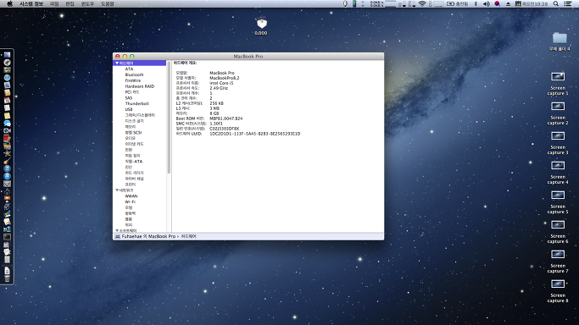The height and width of the screenshot is (325, 579).
Task: Select FireWire in the sidebar
Action: pyautogui.click(x=132, y=80)
